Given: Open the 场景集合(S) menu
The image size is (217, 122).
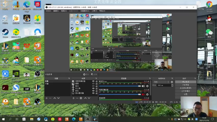Looking at the screenshot, I should (85, 11).
